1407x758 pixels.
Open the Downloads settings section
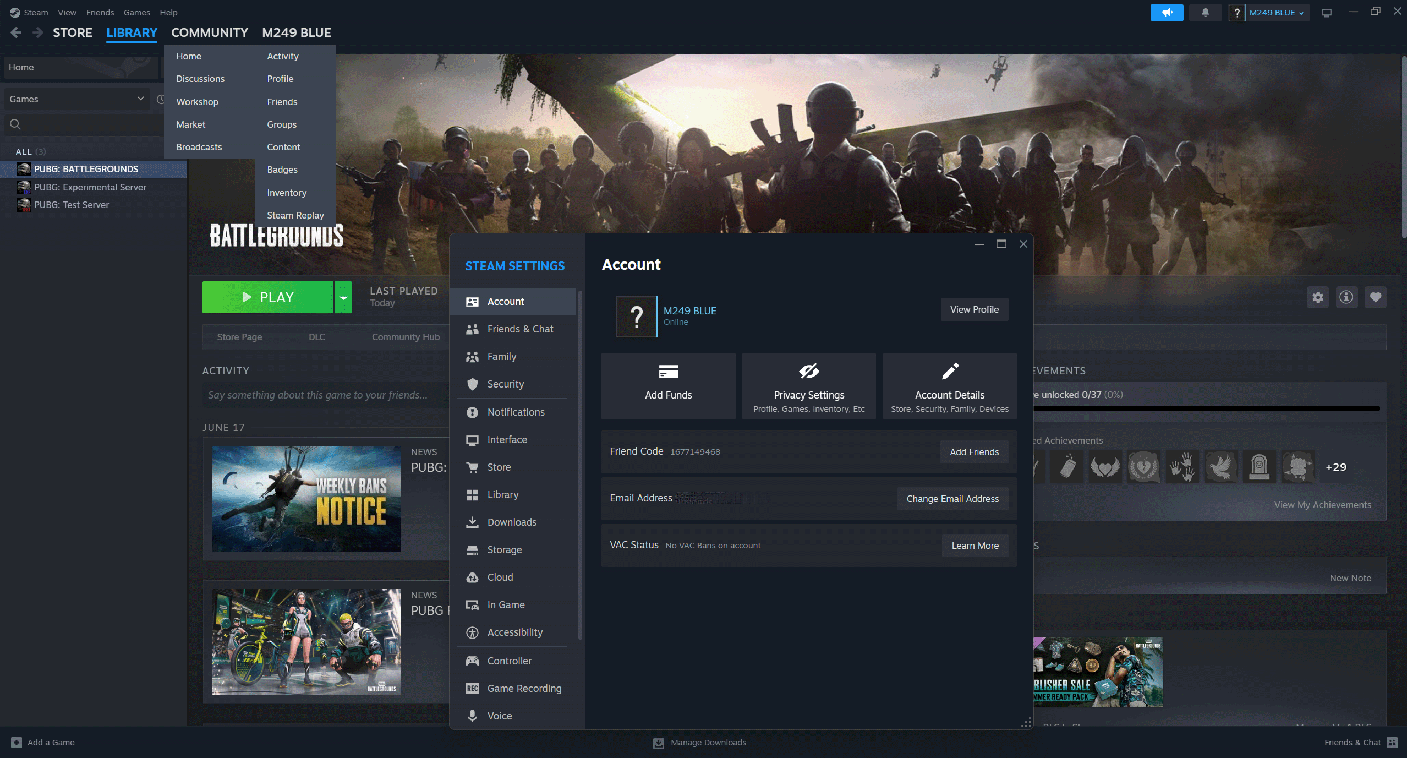(513, 522)
